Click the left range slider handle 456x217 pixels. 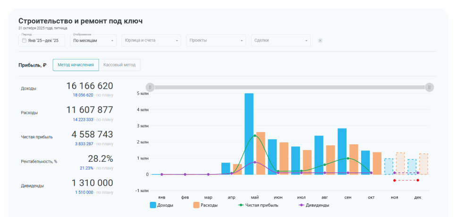150,87
